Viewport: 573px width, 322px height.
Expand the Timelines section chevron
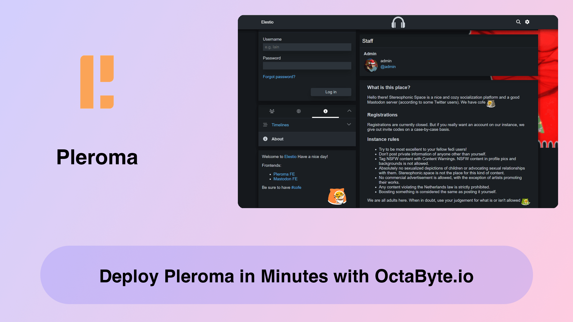pos(349,124)
